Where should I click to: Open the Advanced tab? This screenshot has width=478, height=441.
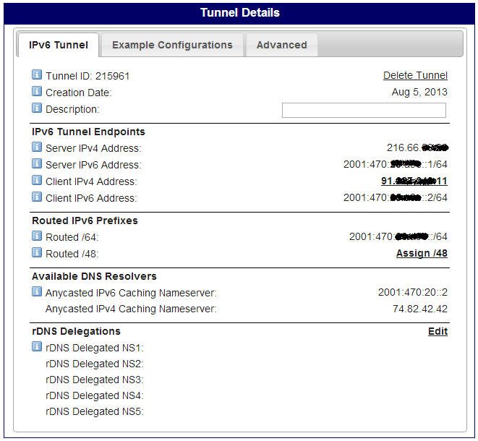[281, 45]
